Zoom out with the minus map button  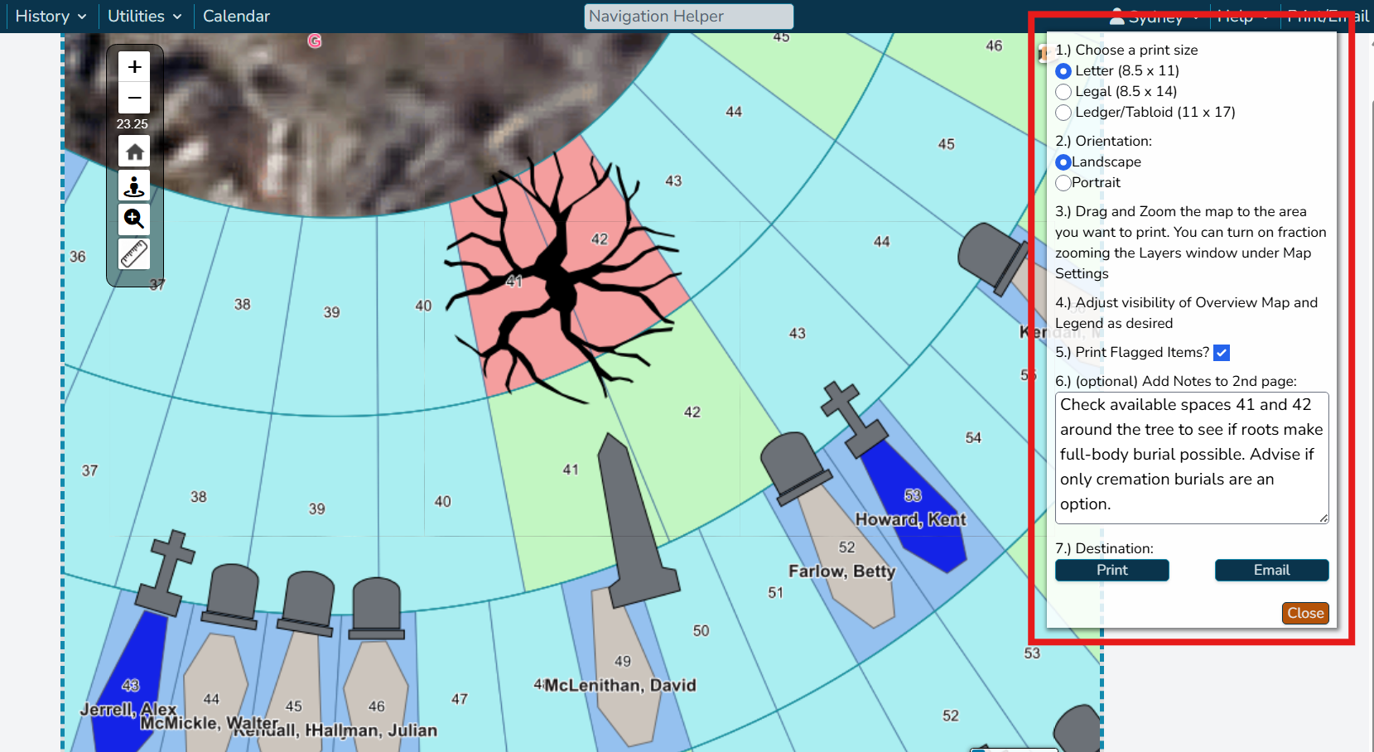click(134, 98)
